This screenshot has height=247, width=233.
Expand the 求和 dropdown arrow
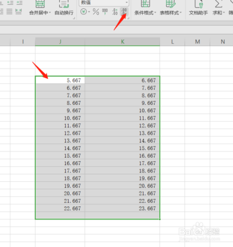pos(224,12)
